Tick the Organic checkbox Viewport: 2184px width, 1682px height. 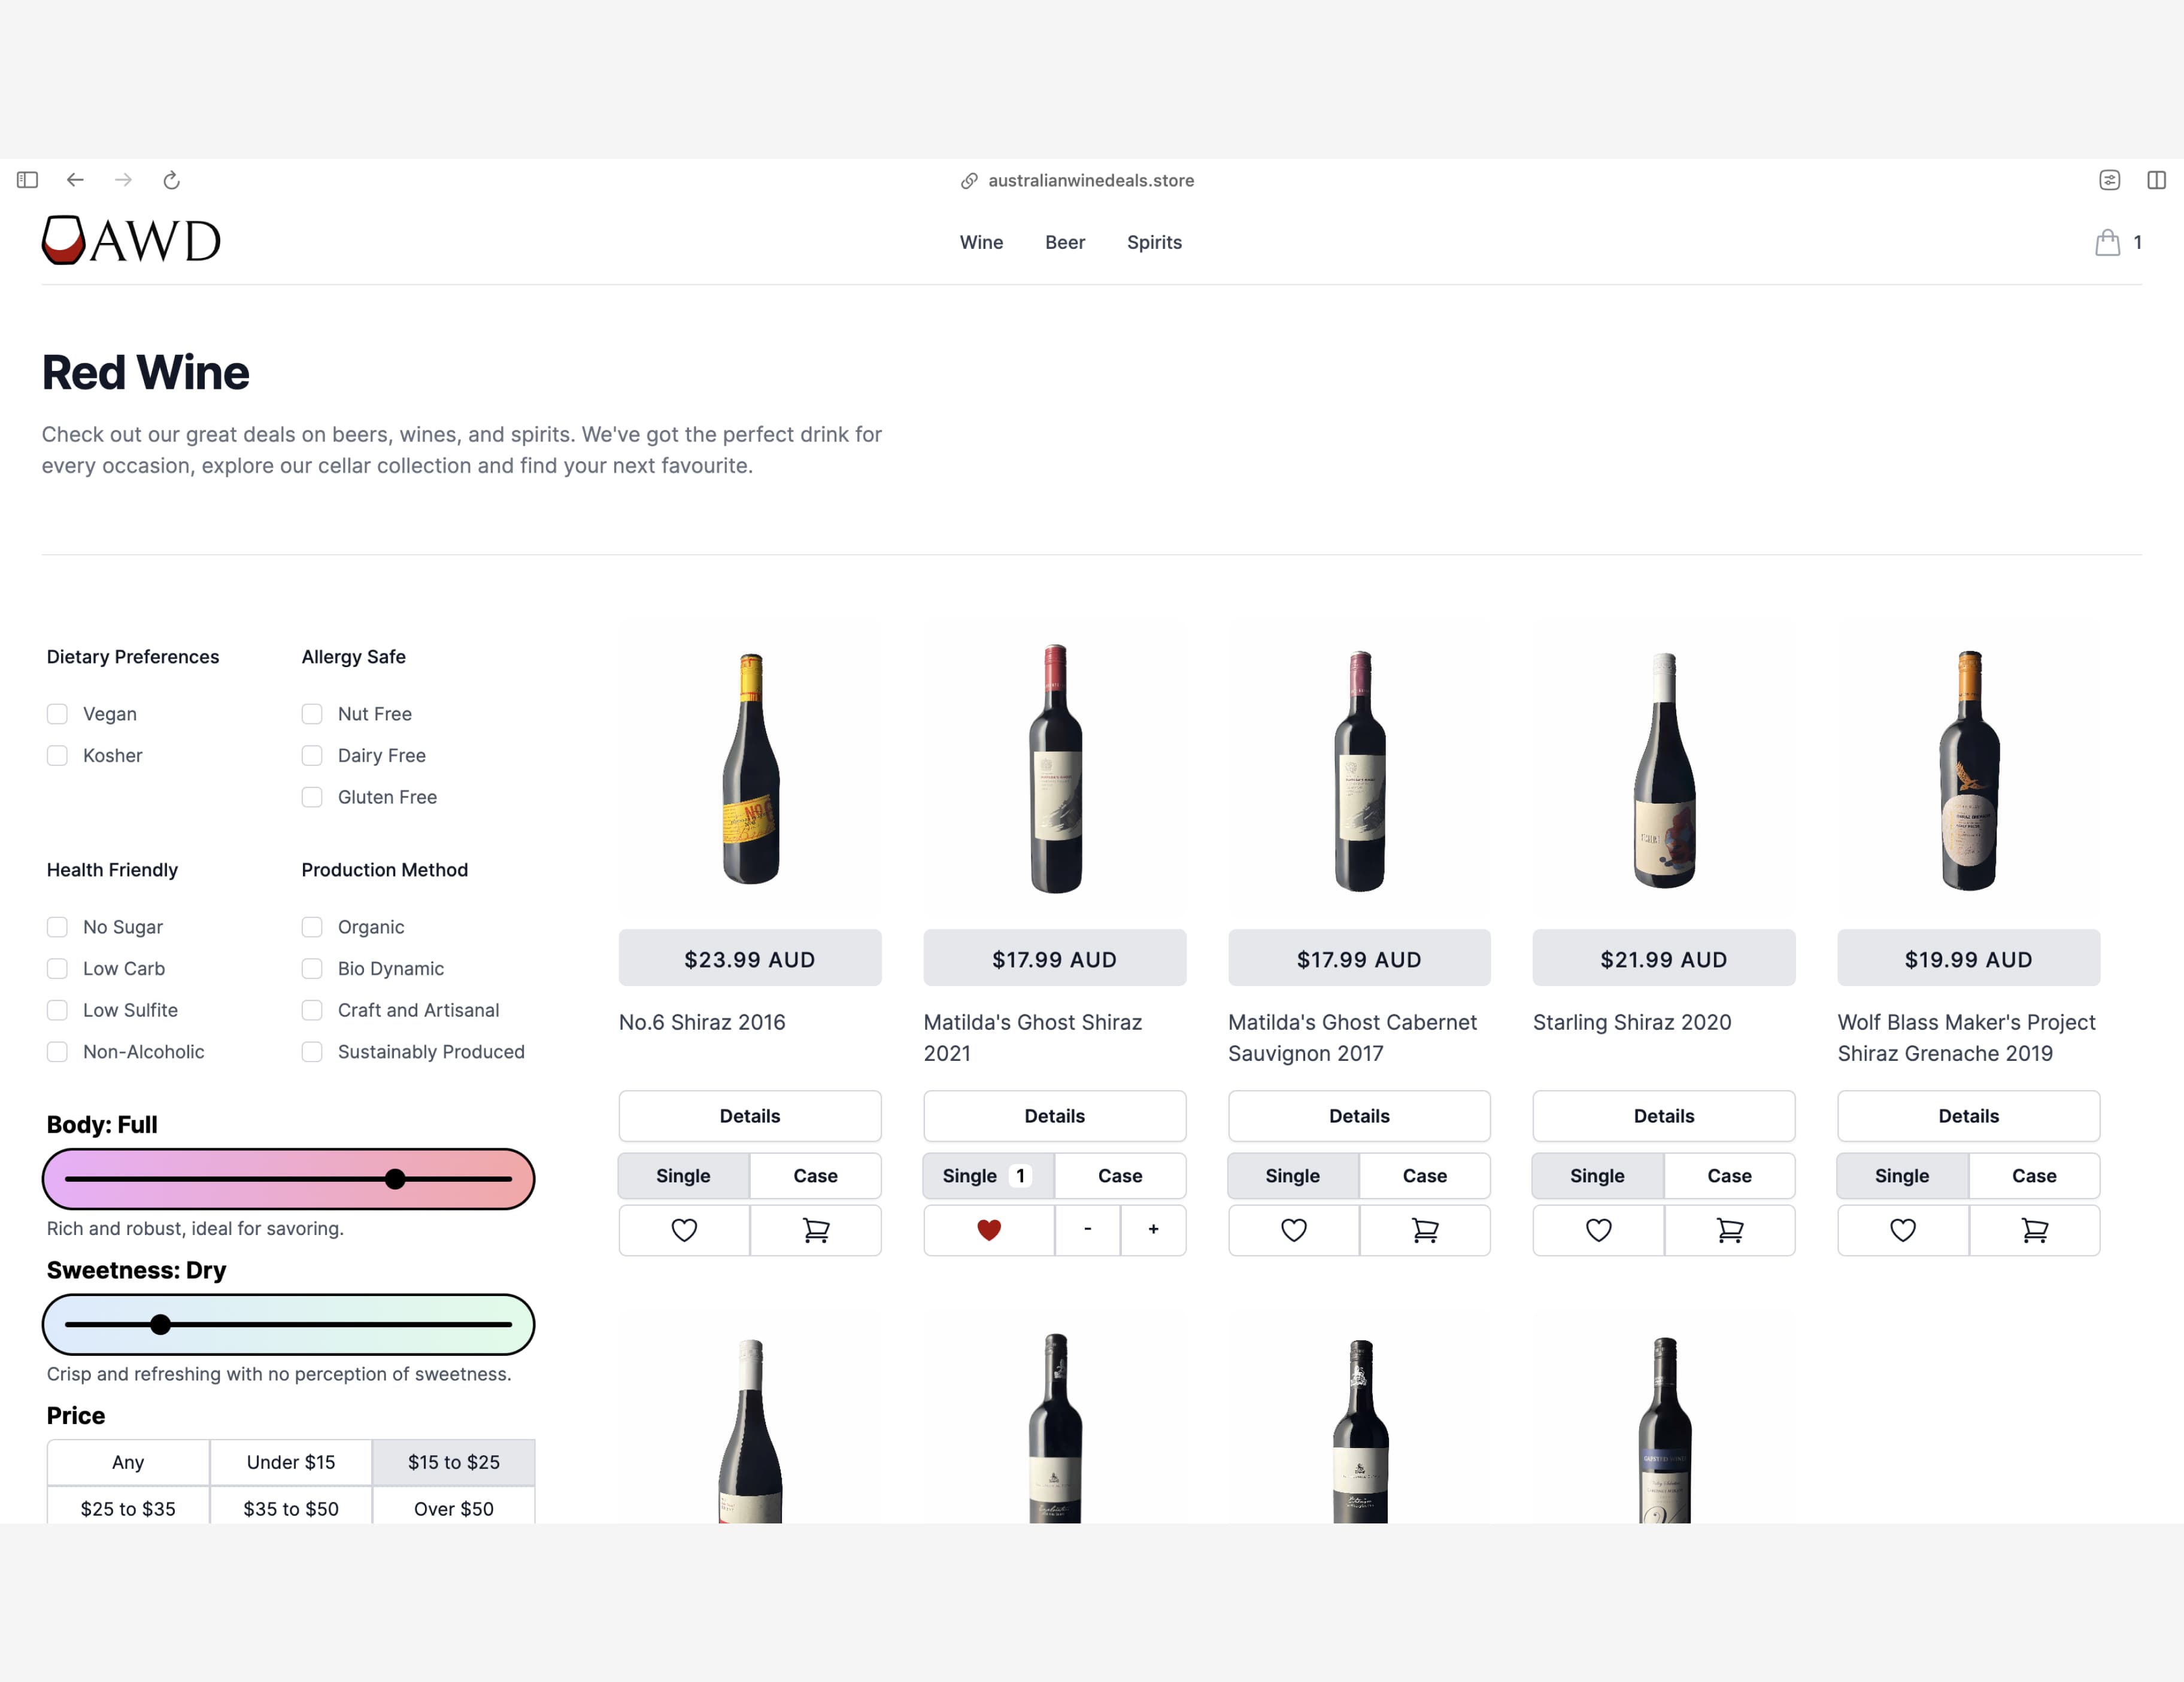[x=312, y=926]
